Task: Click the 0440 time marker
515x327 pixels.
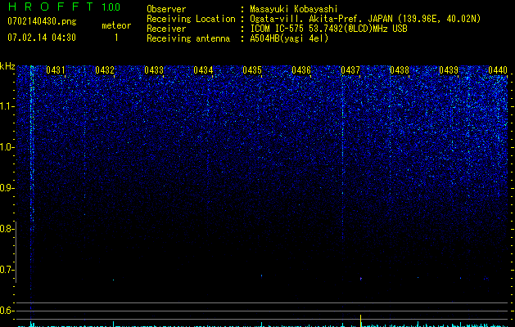Action: pos(498,70)
